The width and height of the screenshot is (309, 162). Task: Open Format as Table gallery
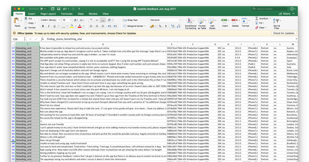tap(202, 24)
